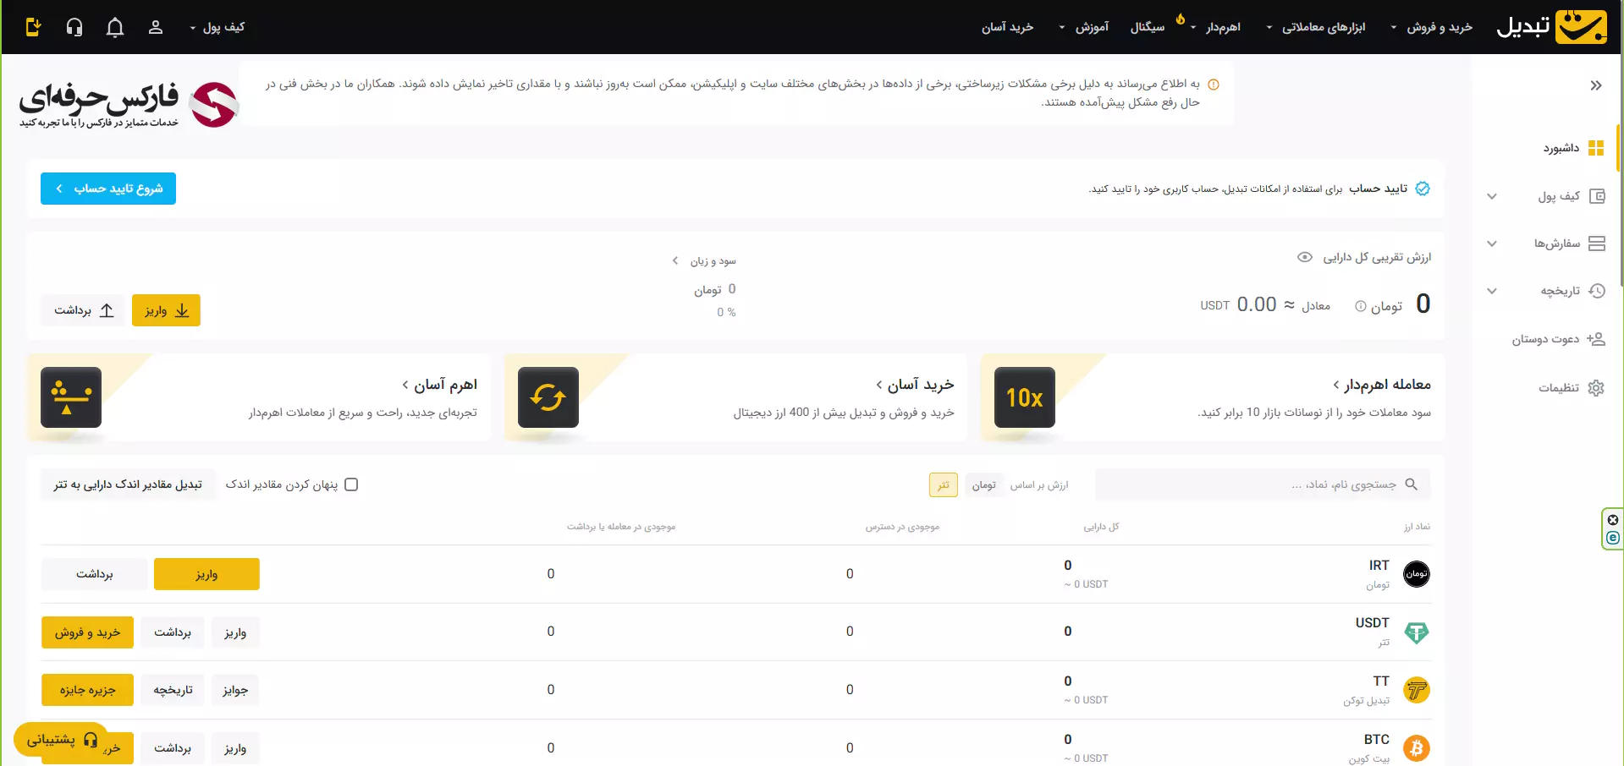
Task: Click تاریخچه in TT row
Action: point(173,690)
